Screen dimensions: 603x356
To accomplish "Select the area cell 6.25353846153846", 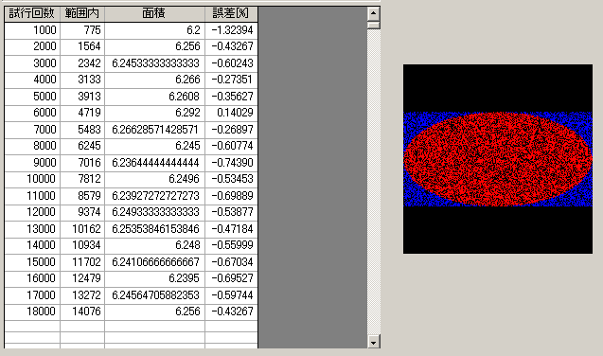I will coord(154,229).
